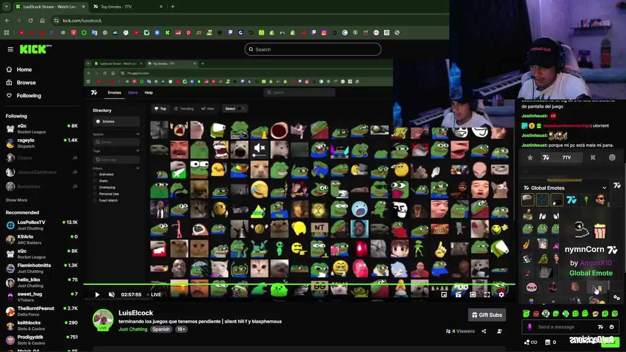Focus the Kick Search field
Image resolution: width=626 pixels, height=352 pixels.
click(x=313, y=49)
